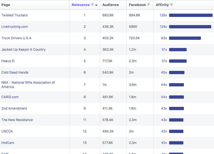Screen dimensions: 214x154
Task: Open the Truck Drivers U.S.A link
Action: pyautogui.click(x=16, y=38)
